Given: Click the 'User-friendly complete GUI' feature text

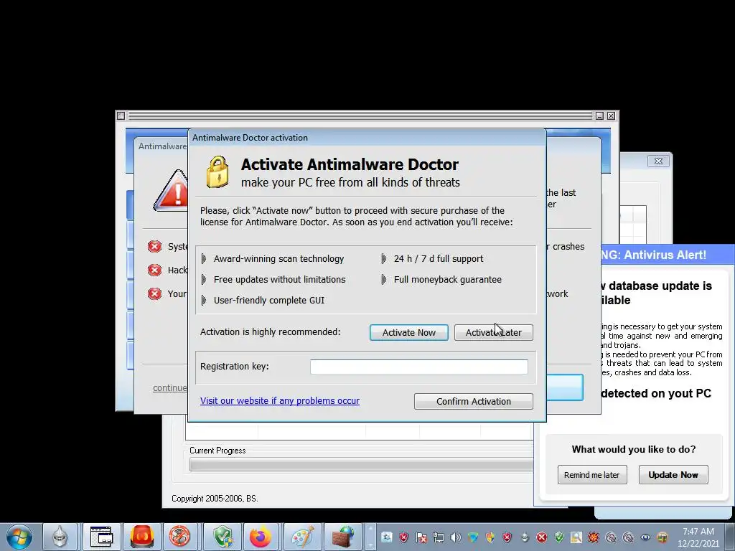Looking at the screenshot, I should pyautogui.click(x=269, y=301).
